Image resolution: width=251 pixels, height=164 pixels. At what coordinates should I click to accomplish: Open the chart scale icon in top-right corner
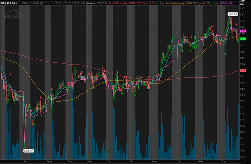(242, 3)
